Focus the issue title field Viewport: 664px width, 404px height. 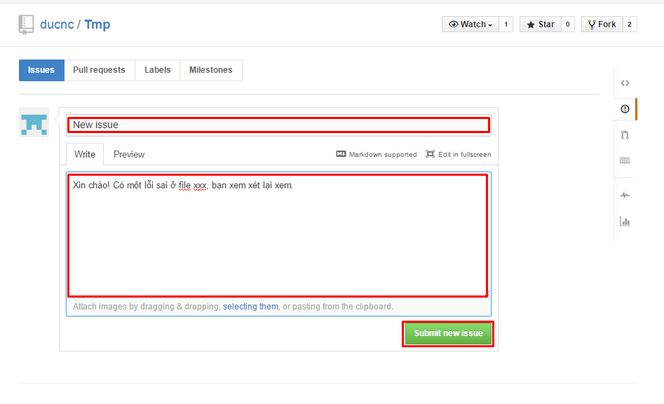[278, 125]
